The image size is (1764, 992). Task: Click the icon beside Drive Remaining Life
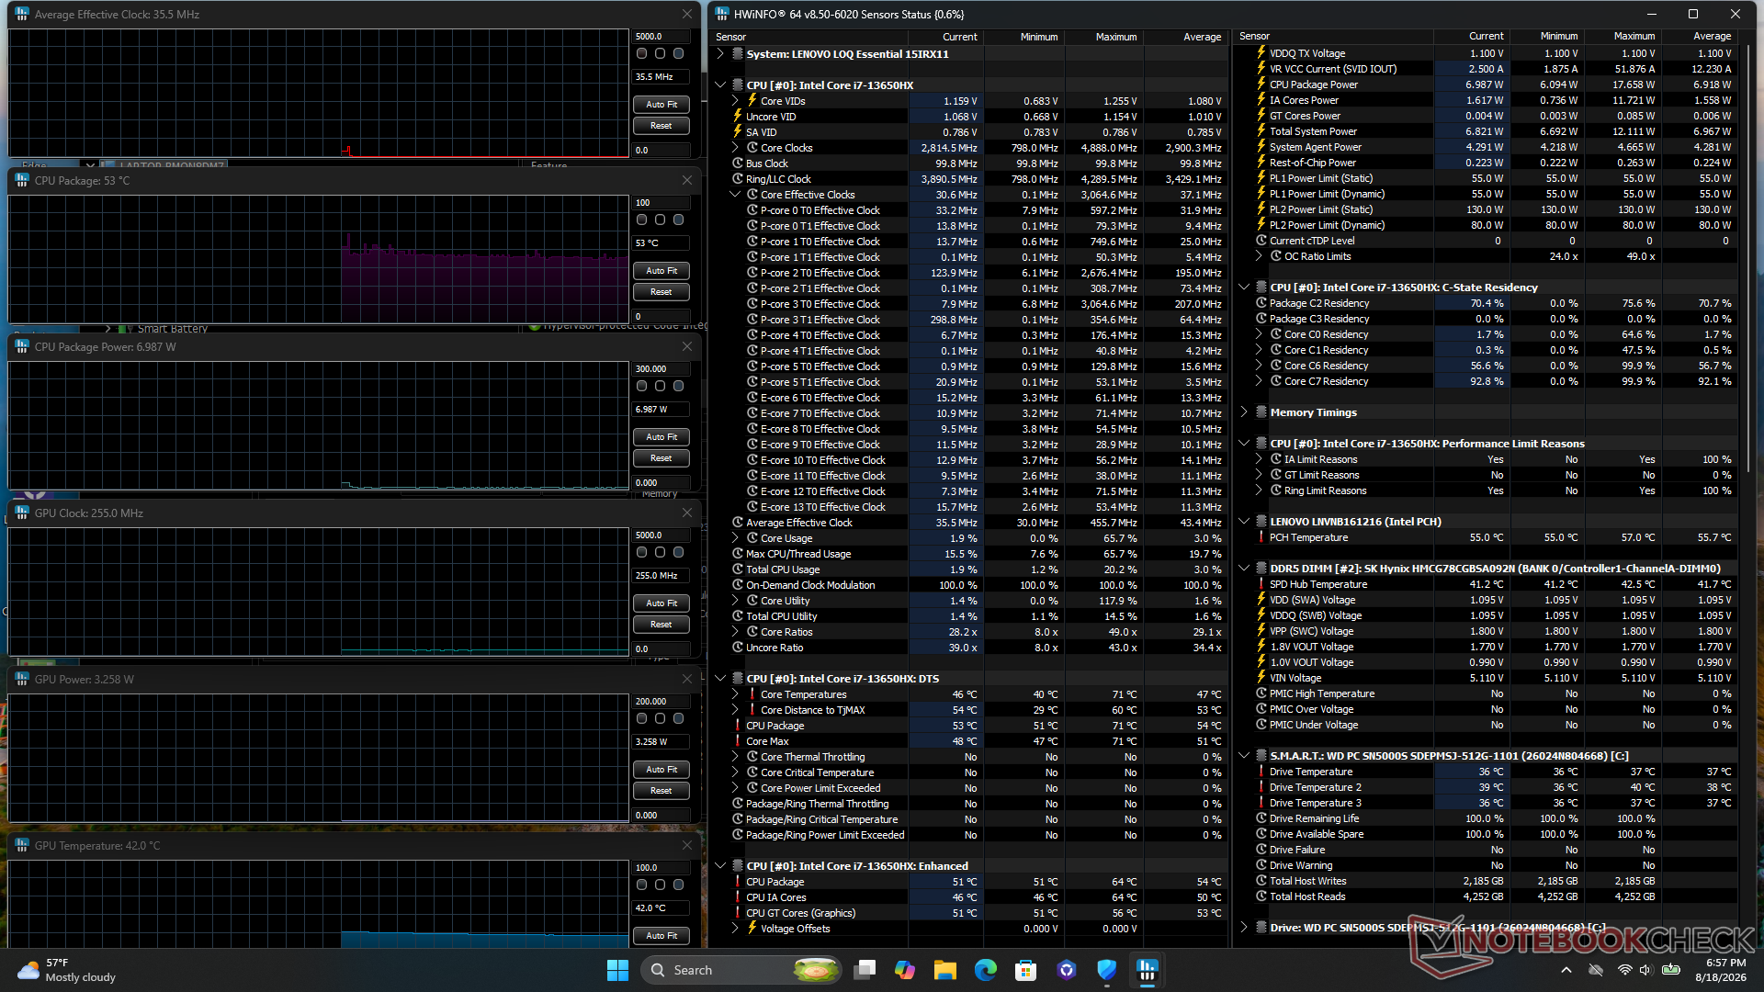pyautogui.click(x=1261, y=818)
